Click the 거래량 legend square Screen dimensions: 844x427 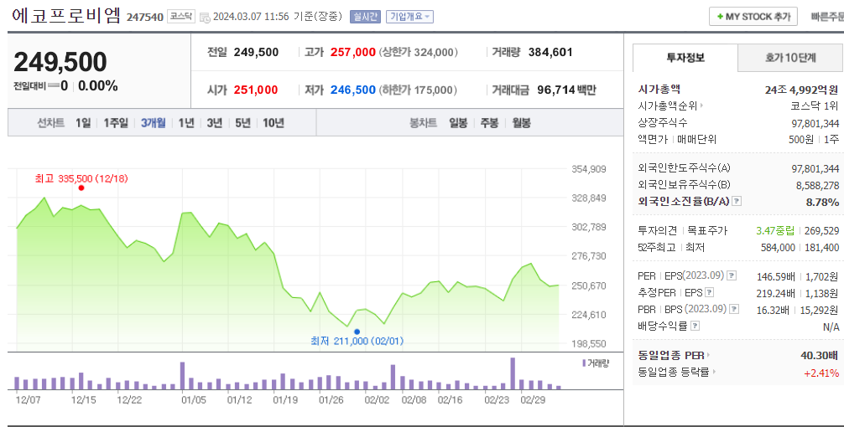click(584, 363)
